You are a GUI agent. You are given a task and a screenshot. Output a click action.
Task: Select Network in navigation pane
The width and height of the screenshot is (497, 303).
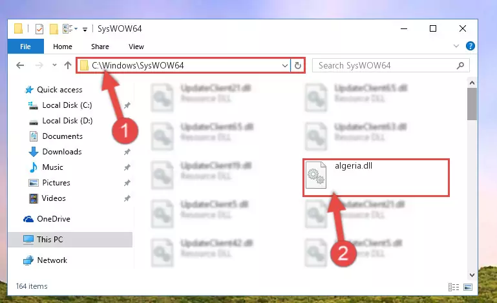52,260
